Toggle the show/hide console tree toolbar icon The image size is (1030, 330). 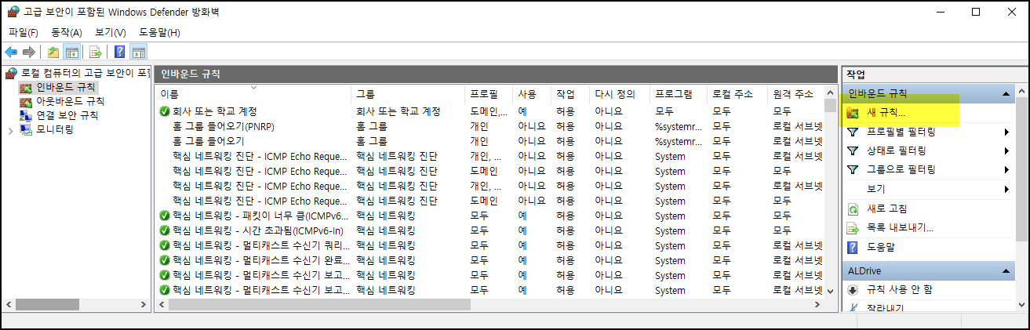(71, 53)
